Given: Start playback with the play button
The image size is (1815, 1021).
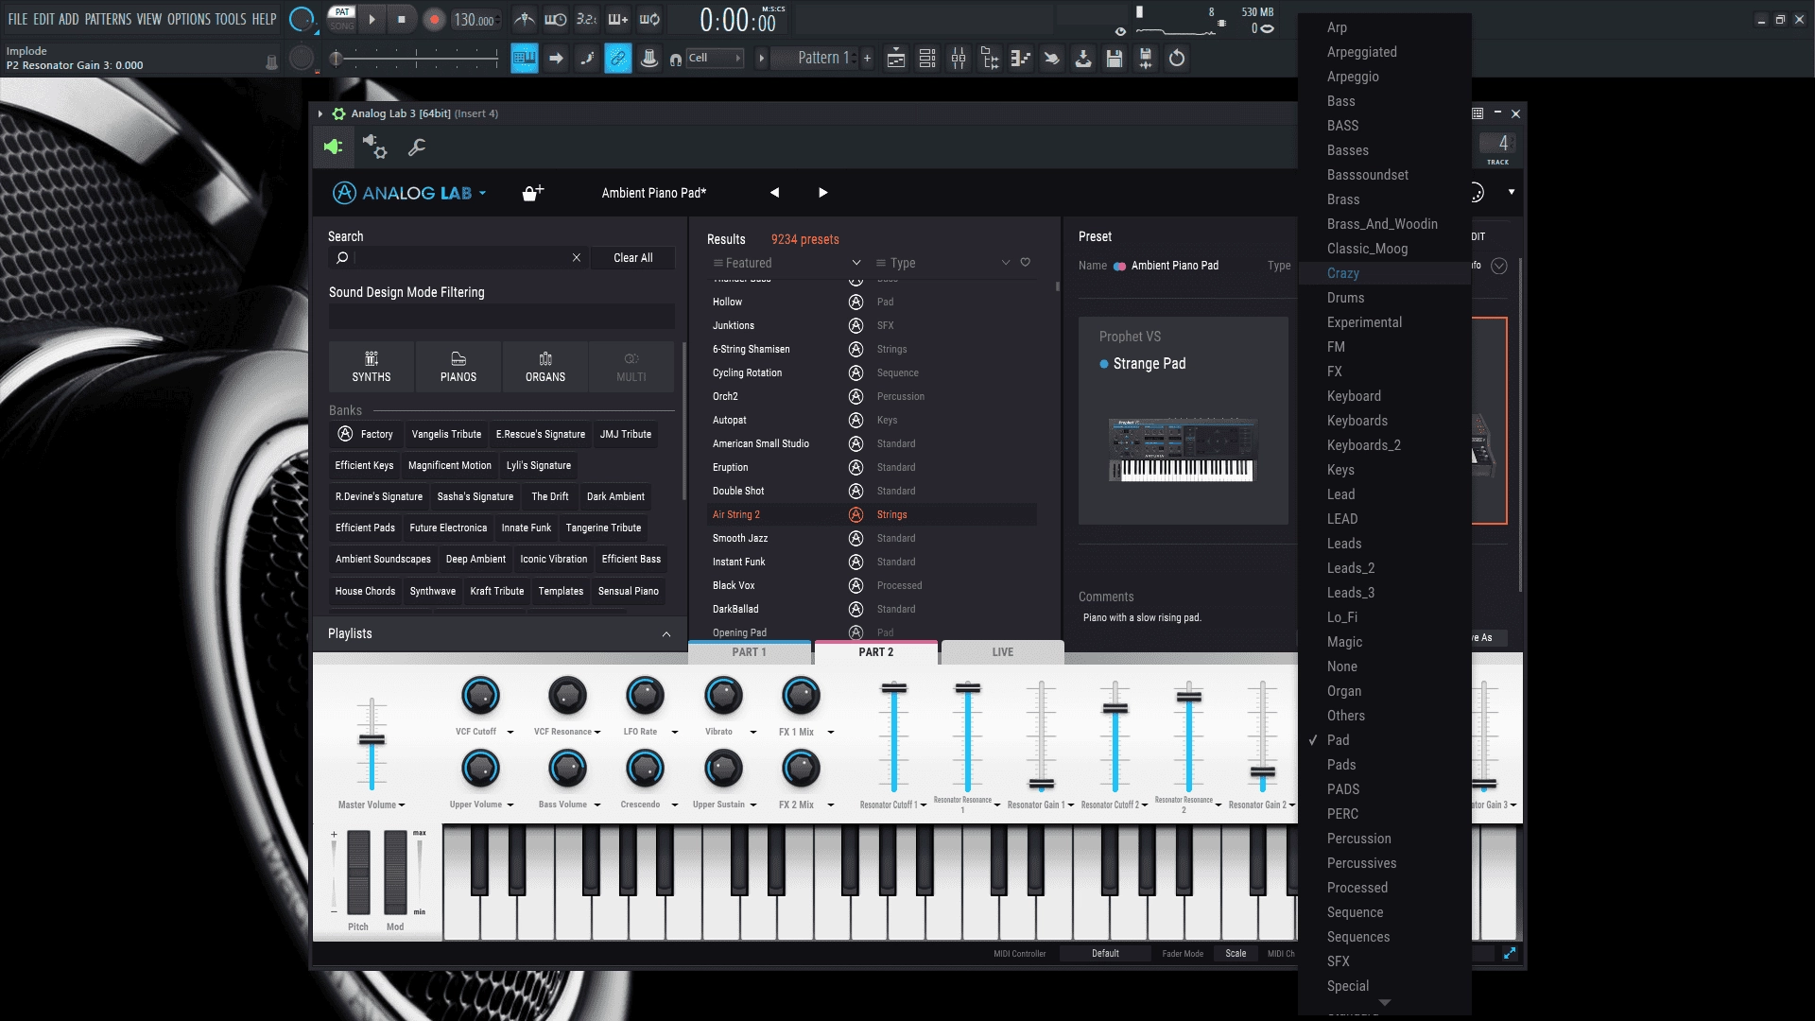Looking at the screenshot, I should (x=372, y=19).
